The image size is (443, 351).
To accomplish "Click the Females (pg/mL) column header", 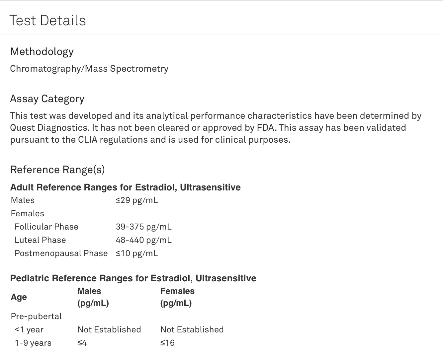I will click(x=177, y=297).
